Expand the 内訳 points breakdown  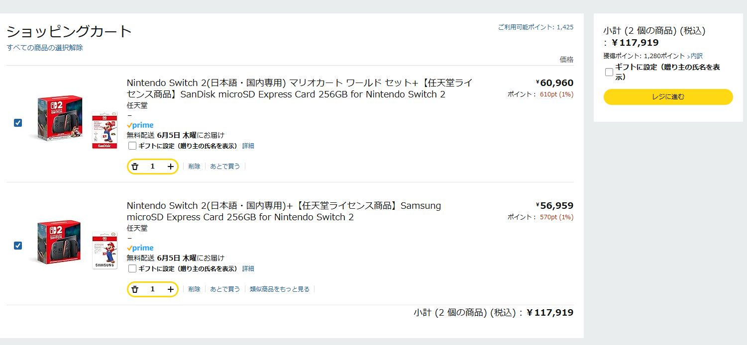(696, 56)
